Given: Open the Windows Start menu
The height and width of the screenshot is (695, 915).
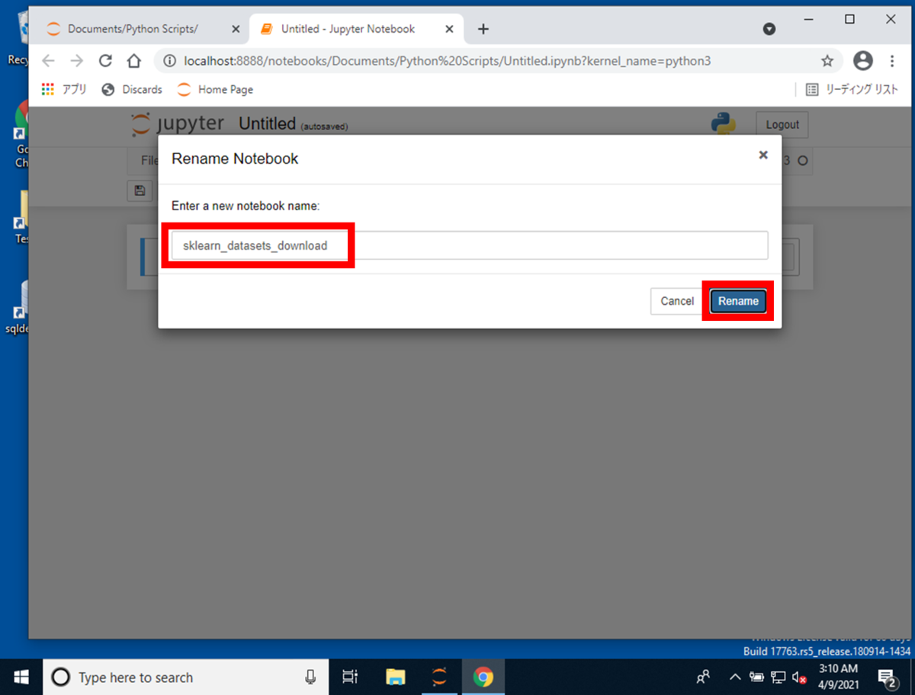Looking at the screenshot, I should point(21,677).
